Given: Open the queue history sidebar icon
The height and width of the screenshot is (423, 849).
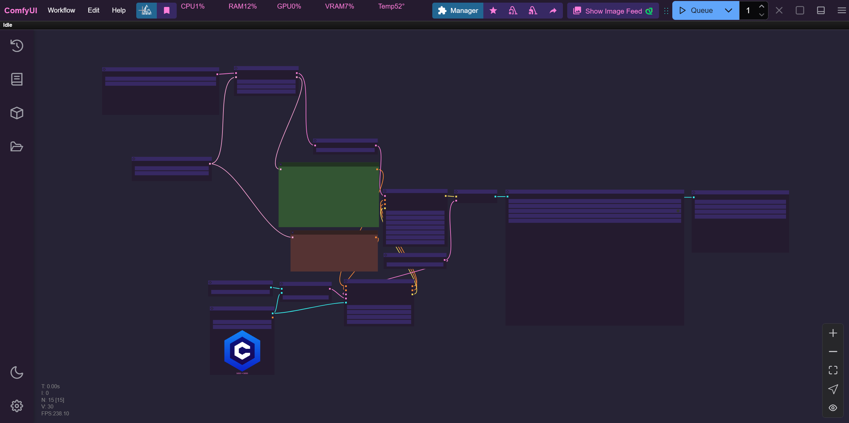Looking at the screenshot, I should point(17,46).
